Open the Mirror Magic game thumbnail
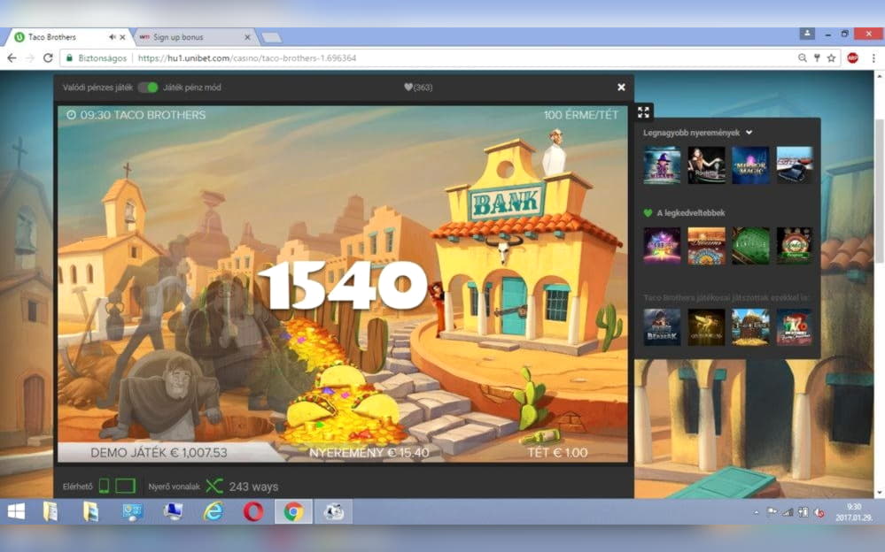 750,165
